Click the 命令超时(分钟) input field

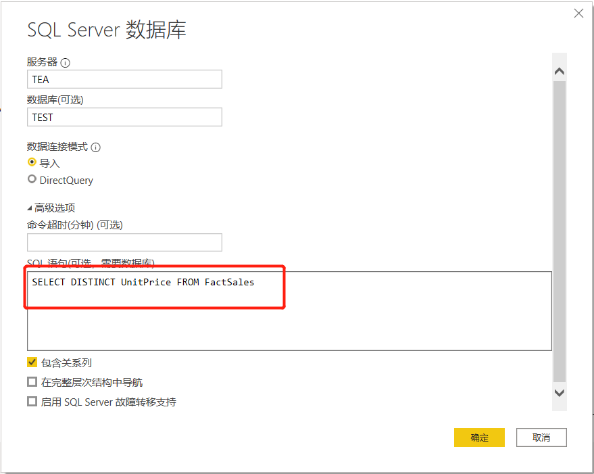tap(124, 242)
